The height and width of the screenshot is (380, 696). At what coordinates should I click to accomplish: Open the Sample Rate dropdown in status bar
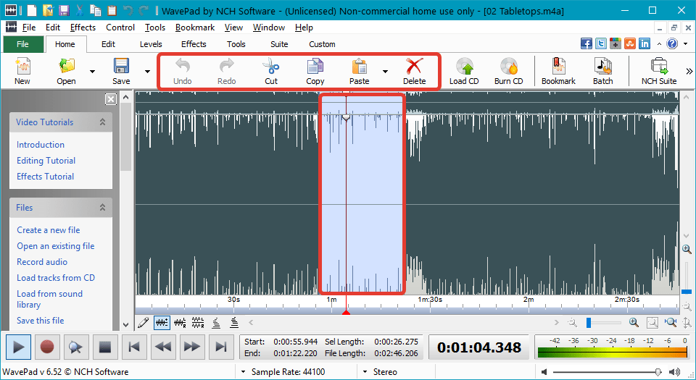[244, 371]
